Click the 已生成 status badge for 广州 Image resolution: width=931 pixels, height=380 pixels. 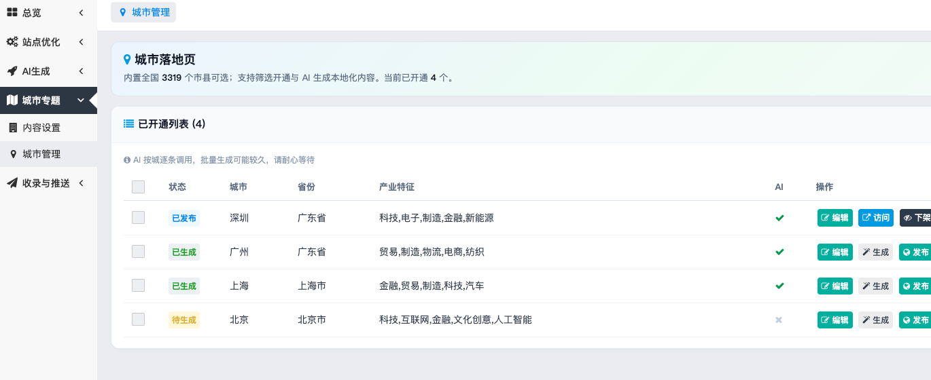pyautogui.click(x=184, y=252)
